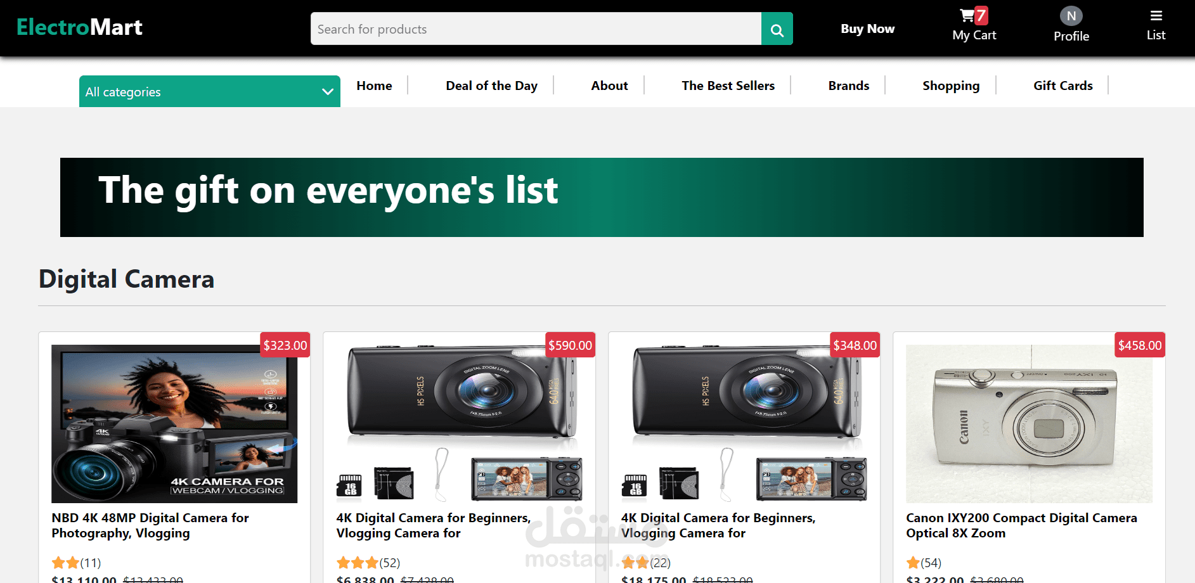Click the ElectroMart logo
This screenshot has height=583, width=1195.
pos(79,27)
